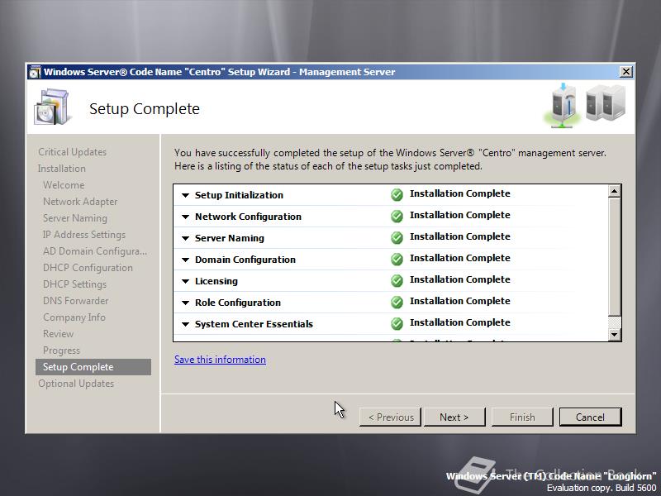Cancel the setup wizard

click(x=590, y=417)
